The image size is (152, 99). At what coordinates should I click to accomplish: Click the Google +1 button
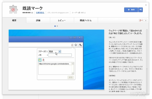(x=141, y=20)
